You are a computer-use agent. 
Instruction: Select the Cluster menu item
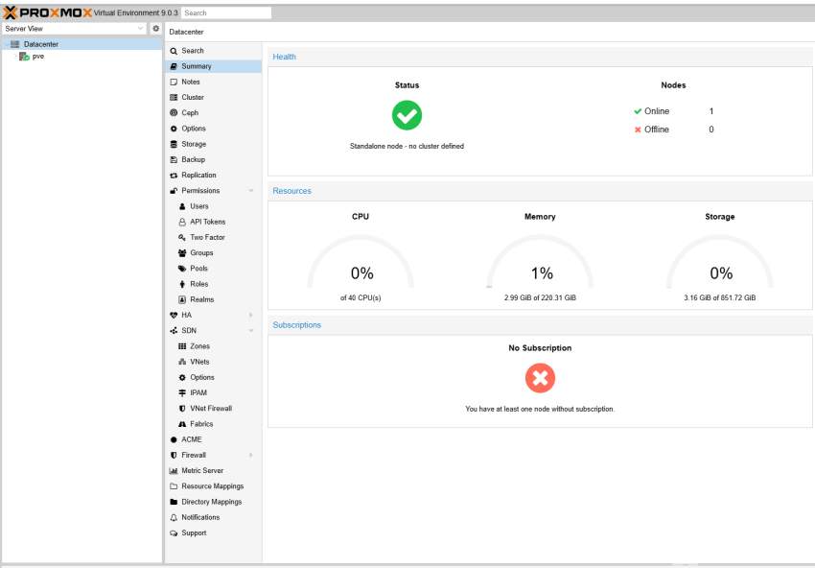(x=193, y=98)
